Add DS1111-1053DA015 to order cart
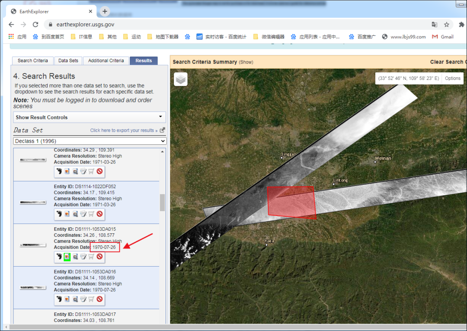 [x=91, y=256]
